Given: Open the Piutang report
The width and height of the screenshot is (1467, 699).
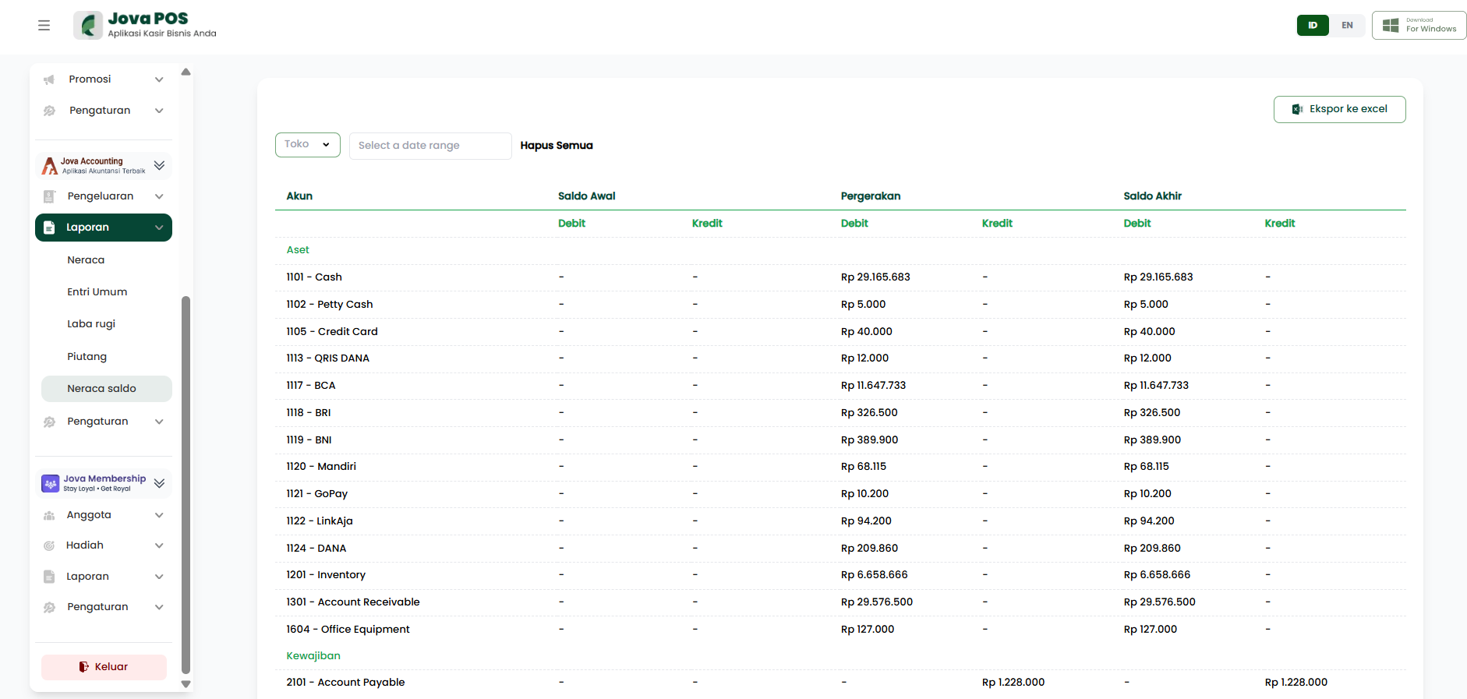Looking at the screenshot, I should pos(87,357).
